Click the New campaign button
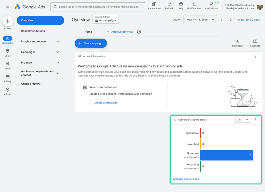The height and width of the screenshot is (192, 265). click(x=91, y=43)
